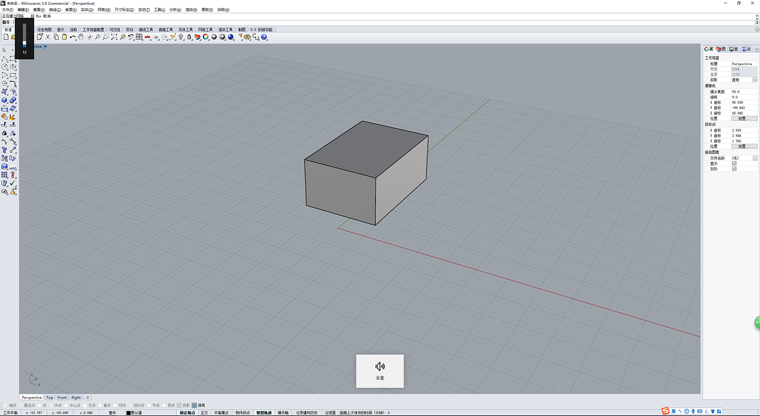Open the 默认值 layer selector in status bar
This screenshot has width=760, height=416.
[137, 413]
